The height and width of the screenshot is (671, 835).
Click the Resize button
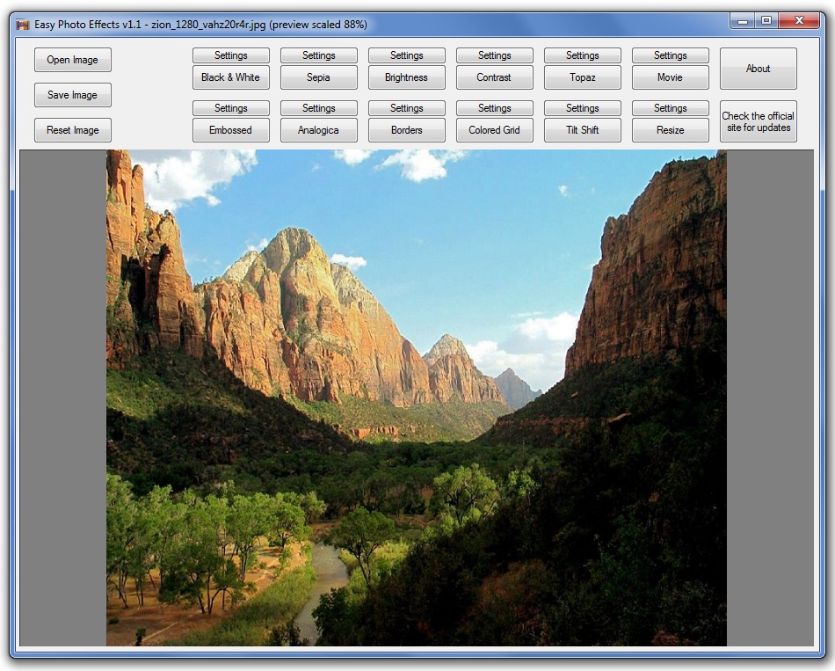click(x=670, y=130)
